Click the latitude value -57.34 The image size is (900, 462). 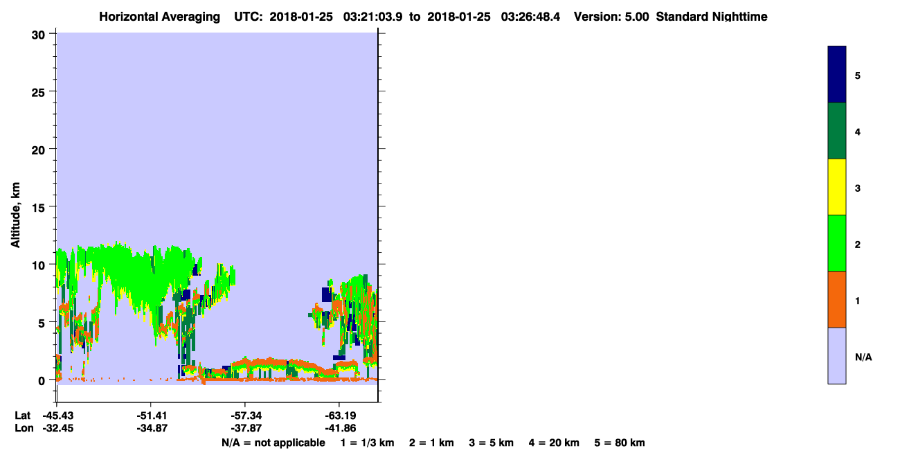(245, 415)
